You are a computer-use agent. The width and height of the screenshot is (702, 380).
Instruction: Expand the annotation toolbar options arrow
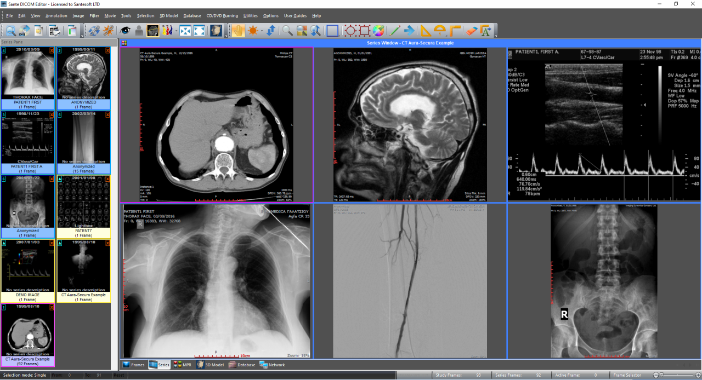pyautogui.click(x=496, y=36)
